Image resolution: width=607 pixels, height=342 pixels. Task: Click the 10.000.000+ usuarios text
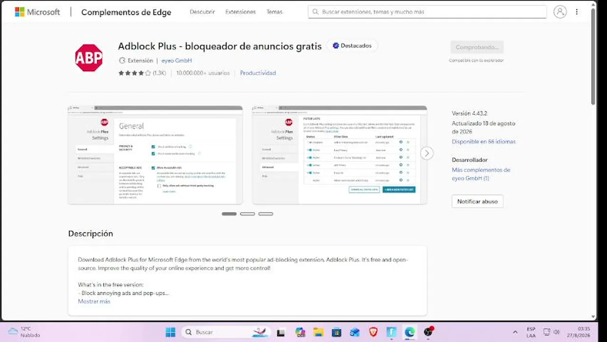pos(203,73)
